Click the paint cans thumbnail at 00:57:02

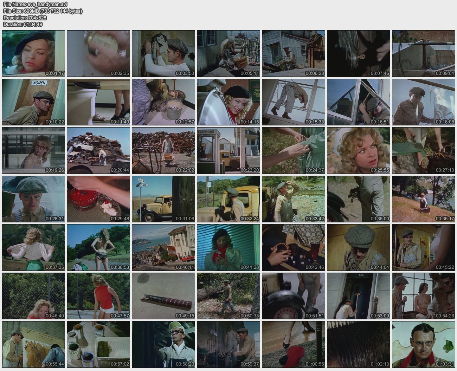[x=98, y=345]
